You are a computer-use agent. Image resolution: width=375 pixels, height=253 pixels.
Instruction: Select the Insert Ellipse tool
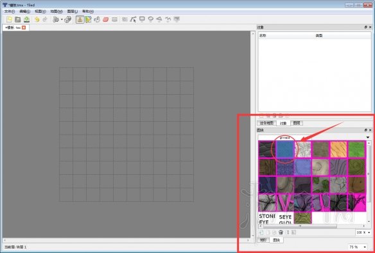[x=151, y=19]
